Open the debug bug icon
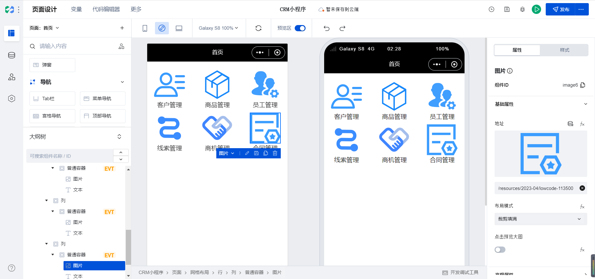Image resolution: width=595 pixels, height=279 pixels. (x=522, y=9)
